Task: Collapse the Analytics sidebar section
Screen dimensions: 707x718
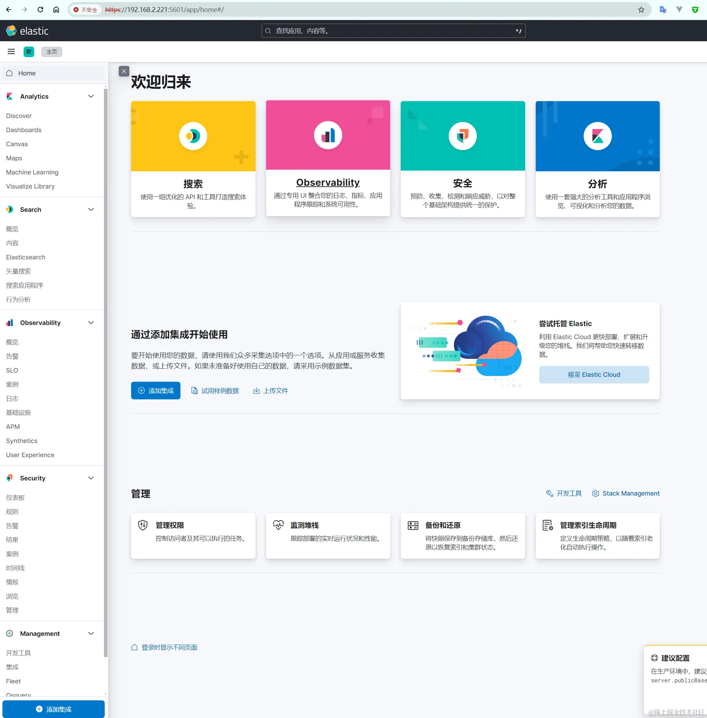Action: pyautogui.click(x=91, y=97)
